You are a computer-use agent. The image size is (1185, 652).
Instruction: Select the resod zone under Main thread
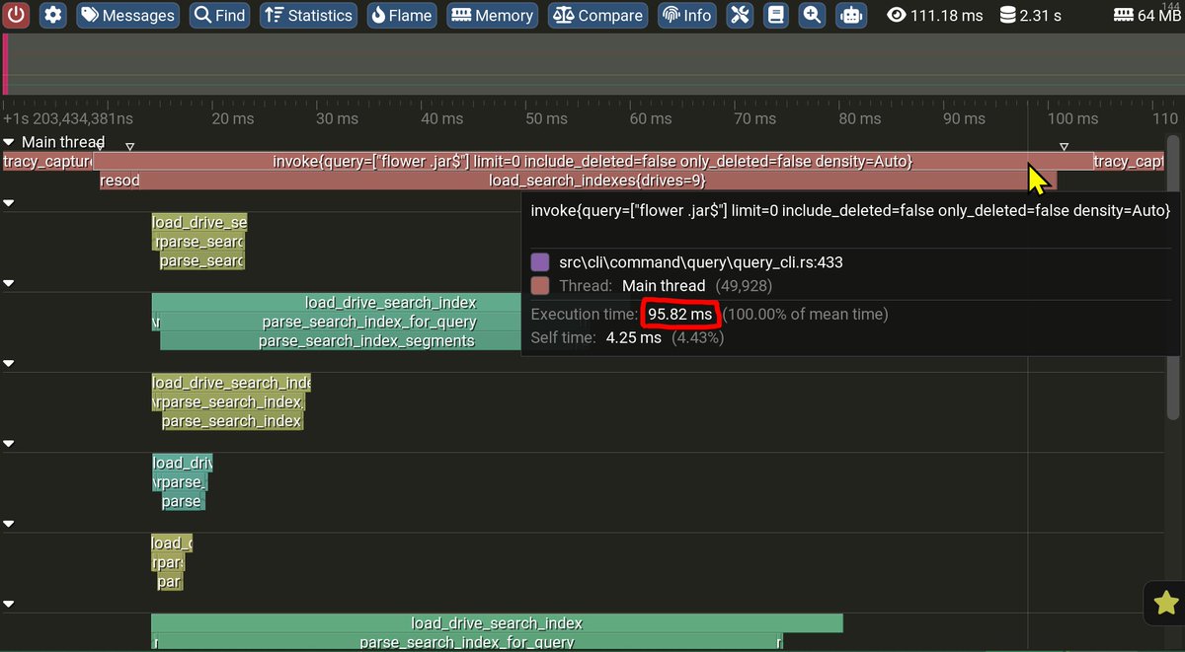coord(119,181)
